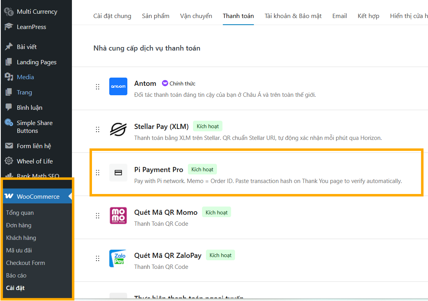Click Kích hoạt badge for ZaloPay

(x=220, y=255)
